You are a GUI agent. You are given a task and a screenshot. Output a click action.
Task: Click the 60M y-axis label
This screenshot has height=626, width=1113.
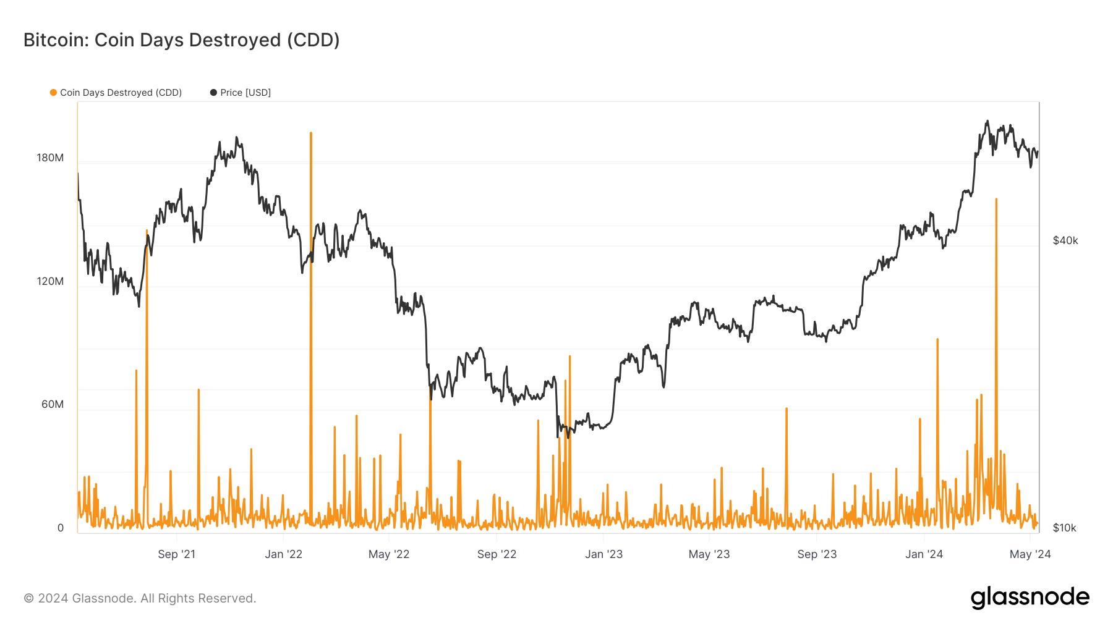click(53, 404)
